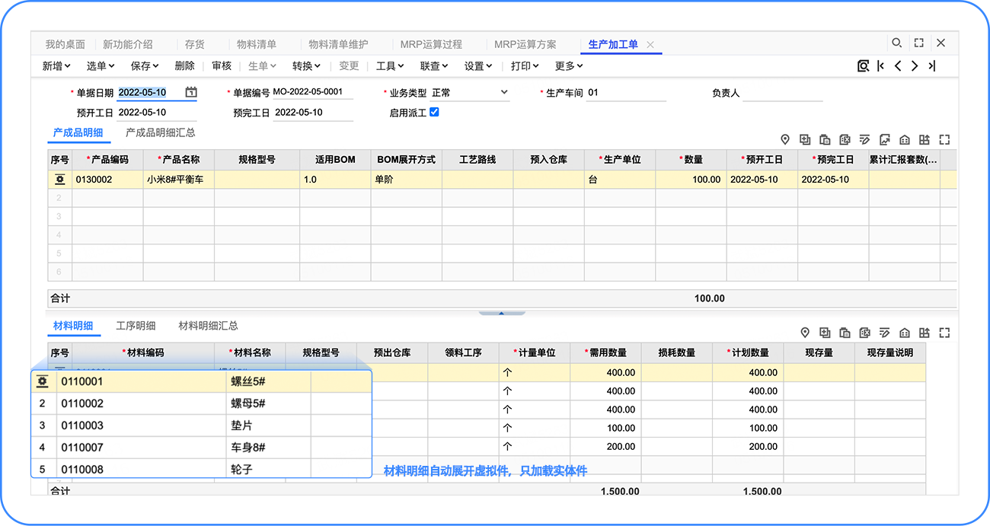Screen dimensions: 990x526
Task: Switch to the 我的桌面 tab
Action: click(x=65, y=44)
